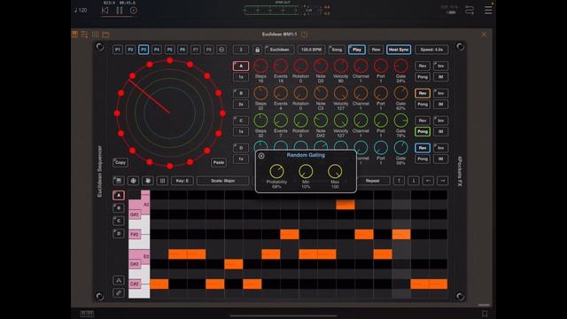
Task: Adjust the Min knob in Random Gating
Action: [x=306, y=171]
